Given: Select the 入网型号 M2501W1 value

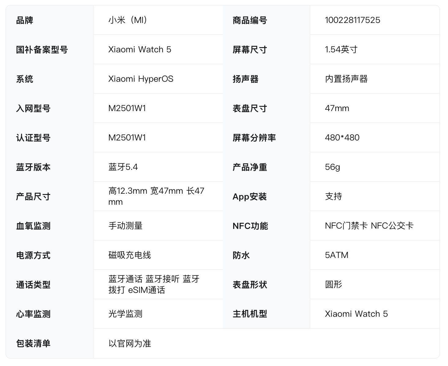Looking at the screenshot, I should pyautogui.click(x=127, y=108).
